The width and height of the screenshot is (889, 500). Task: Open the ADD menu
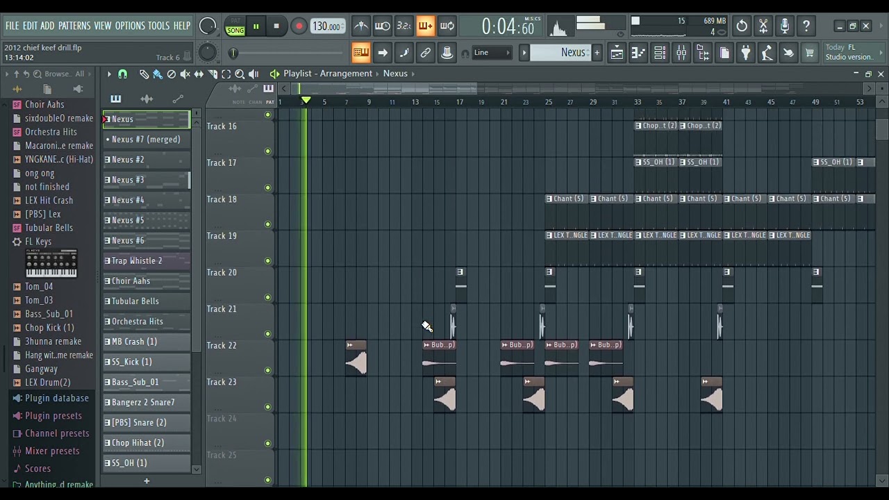point(47,26)
